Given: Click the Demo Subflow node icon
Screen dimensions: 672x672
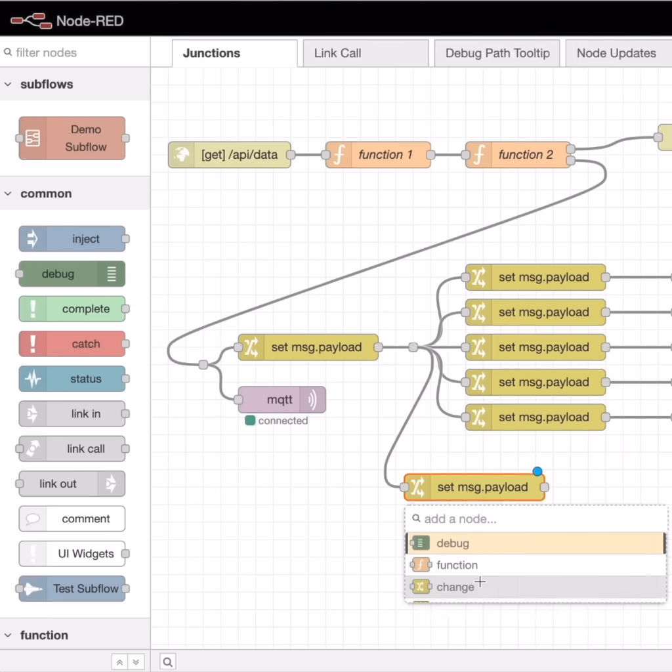Looking at the screenshot, I should pos(32,138).
